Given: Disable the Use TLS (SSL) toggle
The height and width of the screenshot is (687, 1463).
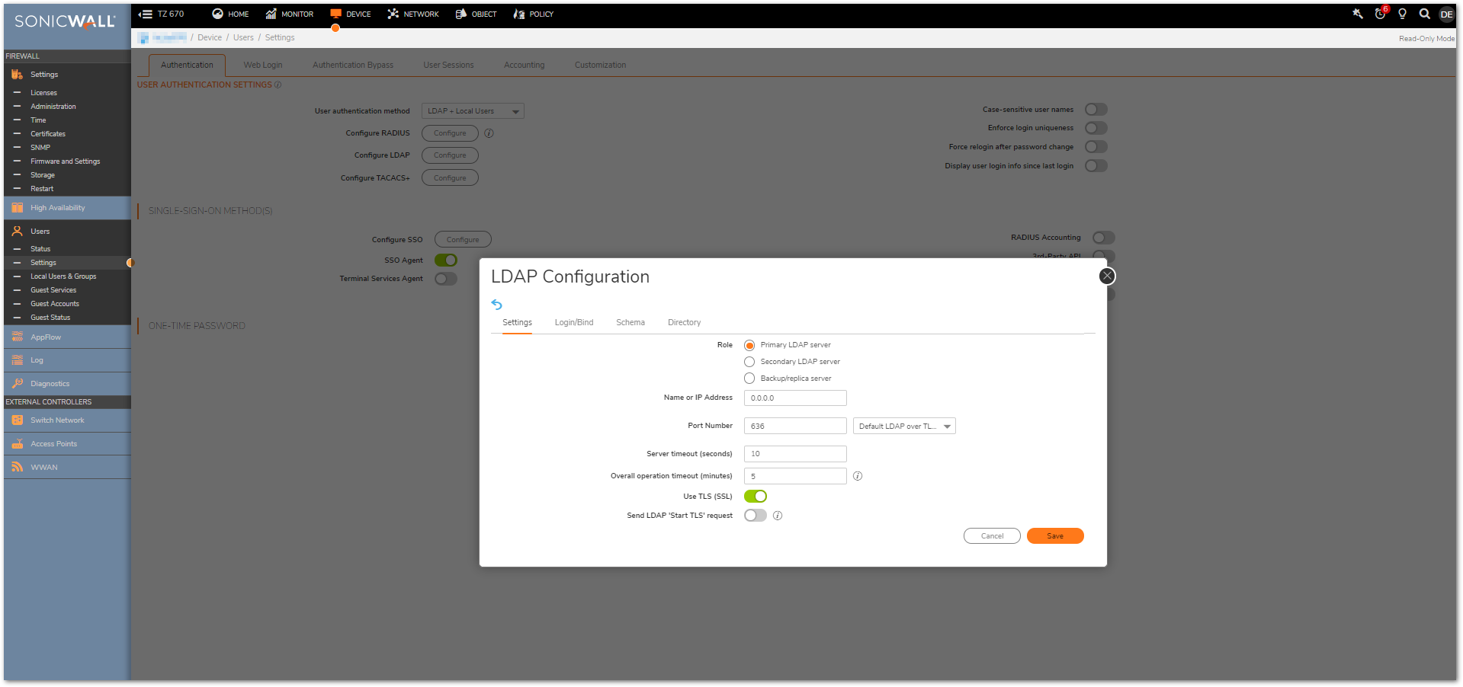Looking at the screenshot, I should click(755, 497).
